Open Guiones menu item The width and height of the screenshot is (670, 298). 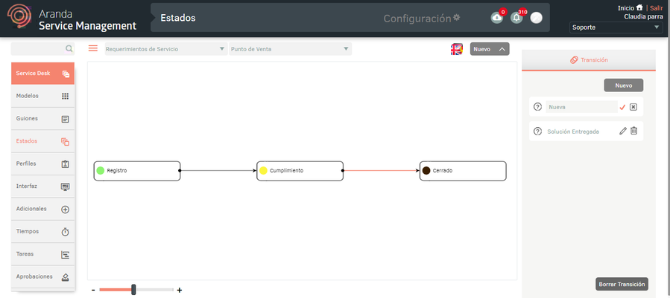click(42, 118)
